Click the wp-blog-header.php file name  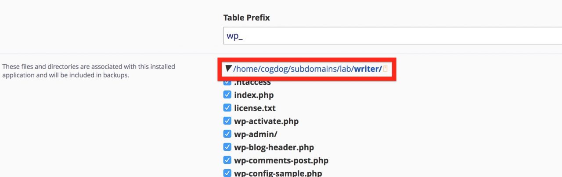tap(274, 148)
